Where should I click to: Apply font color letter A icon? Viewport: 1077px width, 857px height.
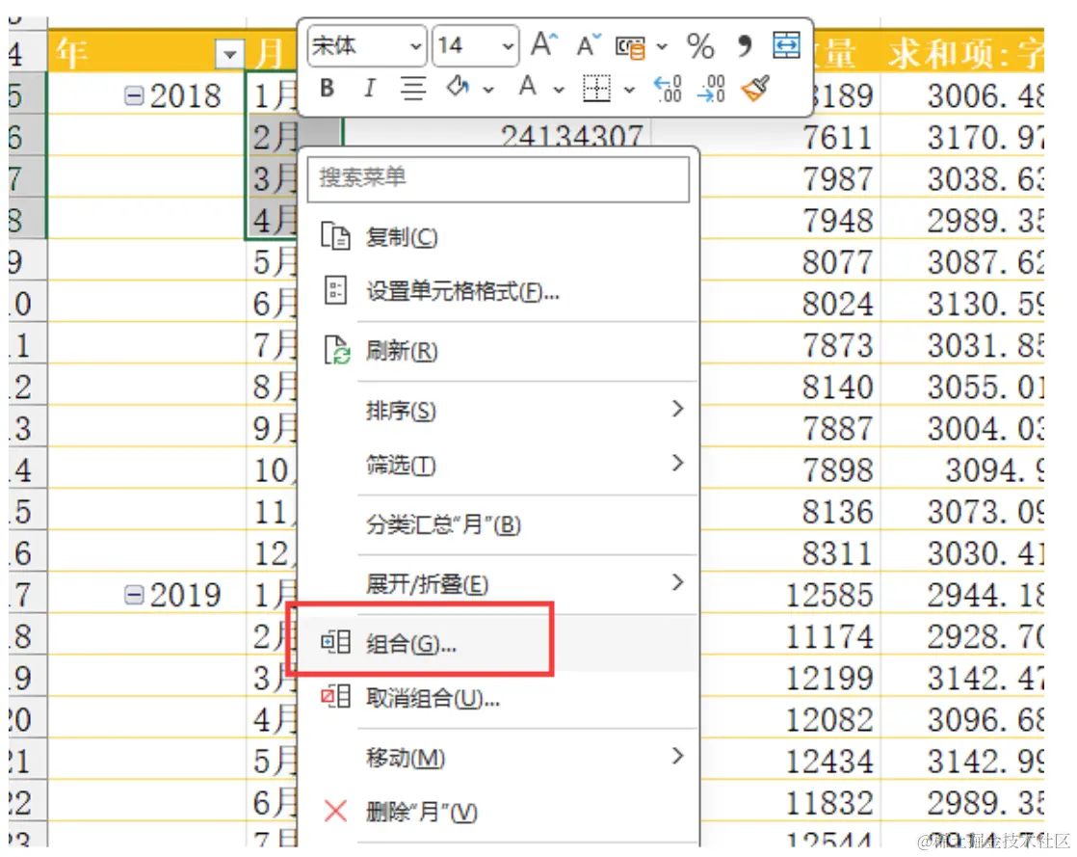[528, 88]
